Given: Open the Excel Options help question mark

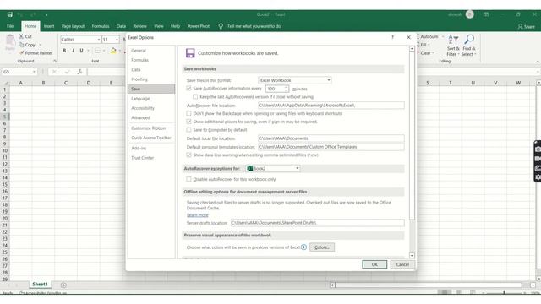Looking at the screenshot, I should [392, 37].
